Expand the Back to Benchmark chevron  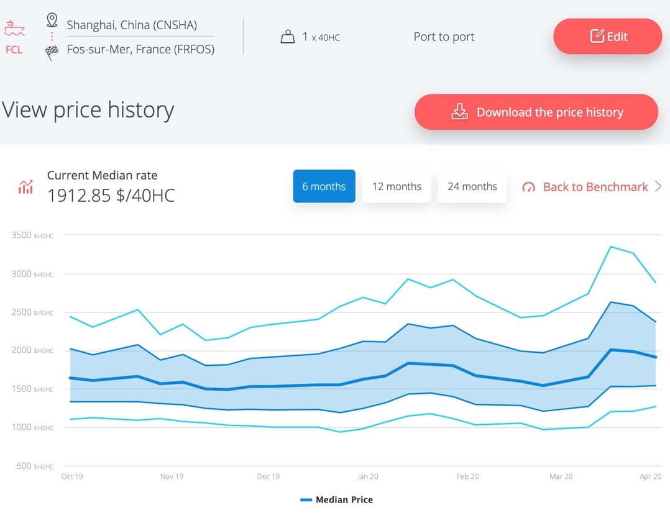(x=659, y=187)
